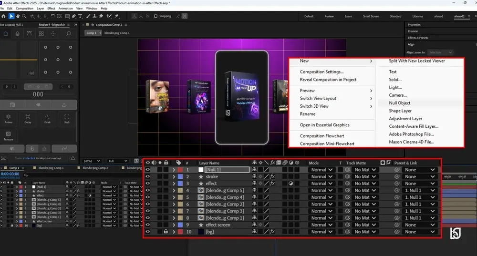The image size is (477, 256).
Task: Switch to the Small Screen workspace
Action: [371, 16]
